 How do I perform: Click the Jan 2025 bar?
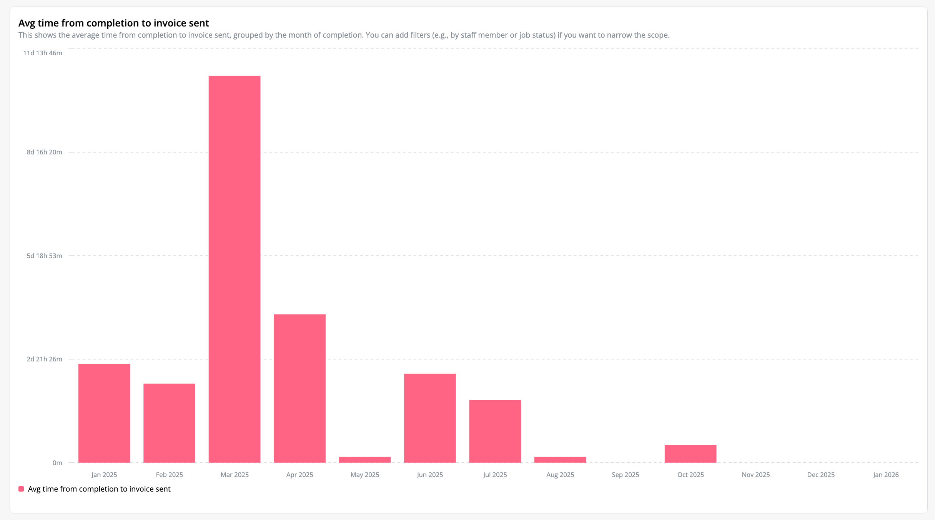(x=104, y=413)
